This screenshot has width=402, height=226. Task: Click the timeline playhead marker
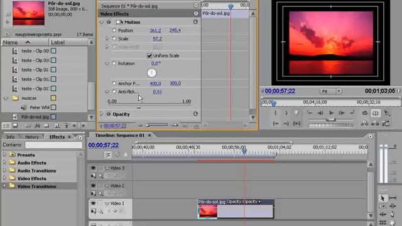pos(244,151)
